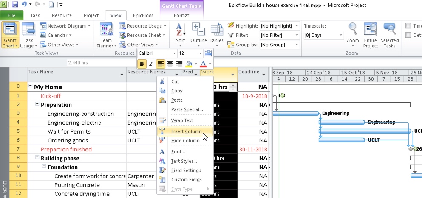Open the font size 12 dropdown
This screenshot has width=422, height=198.
(200, 53)
